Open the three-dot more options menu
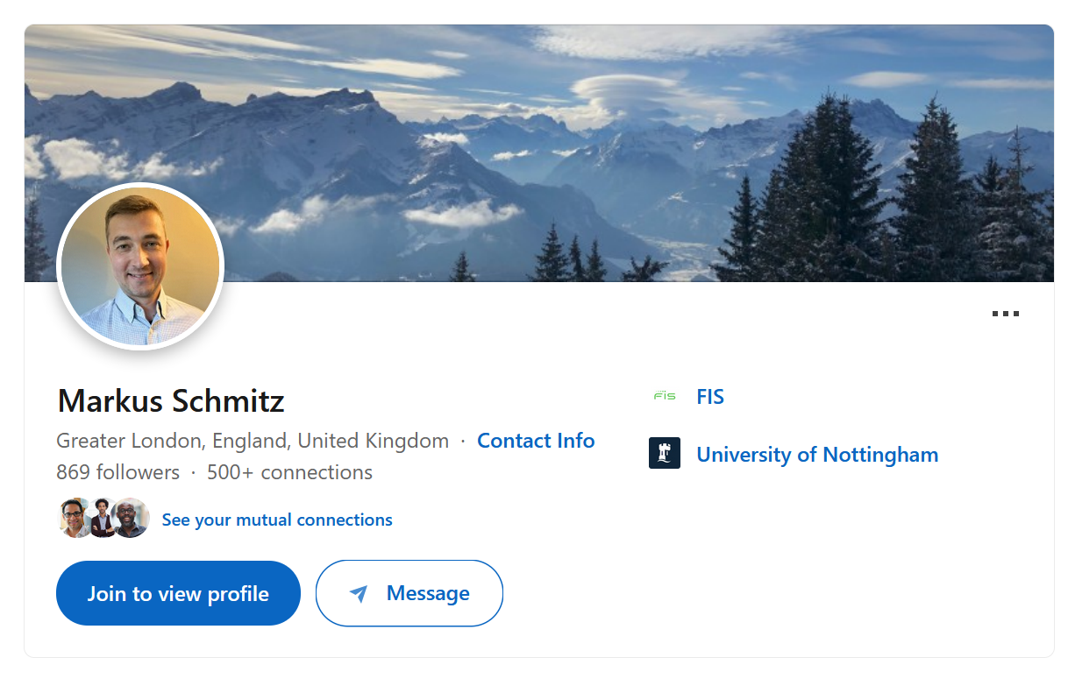 coord(1005,314)
